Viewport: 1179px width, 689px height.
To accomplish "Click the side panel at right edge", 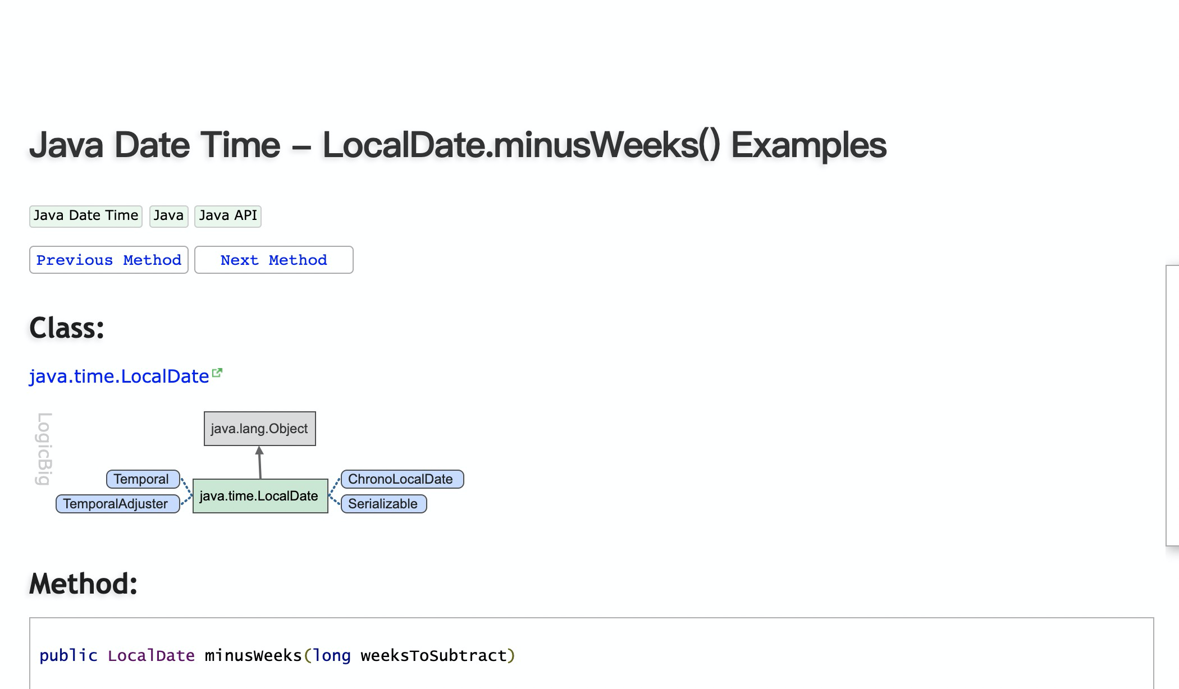I will 1172,405.
